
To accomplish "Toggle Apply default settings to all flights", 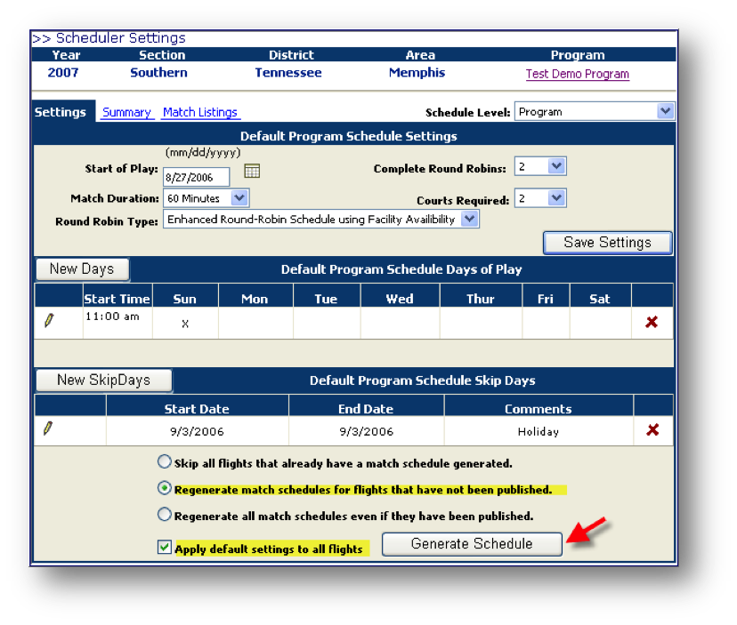I will (x=165, y=547).
